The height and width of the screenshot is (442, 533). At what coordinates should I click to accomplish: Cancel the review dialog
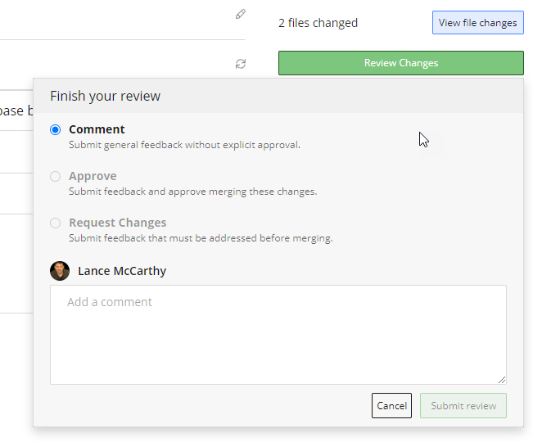point(391,406)
